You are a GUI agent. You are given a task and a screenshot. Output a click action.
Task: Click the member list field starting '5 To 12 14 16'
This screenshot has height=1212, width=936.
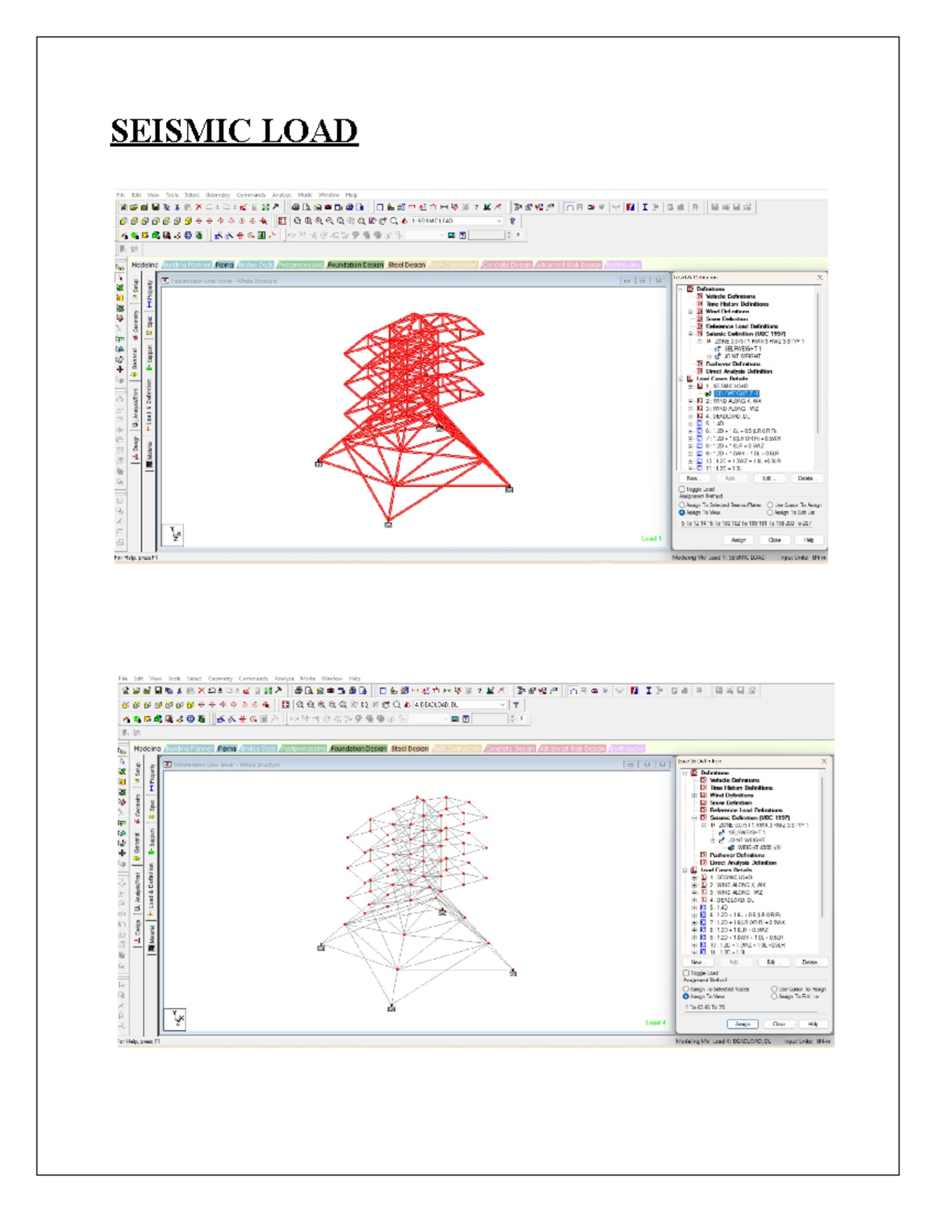pos(747,524)
